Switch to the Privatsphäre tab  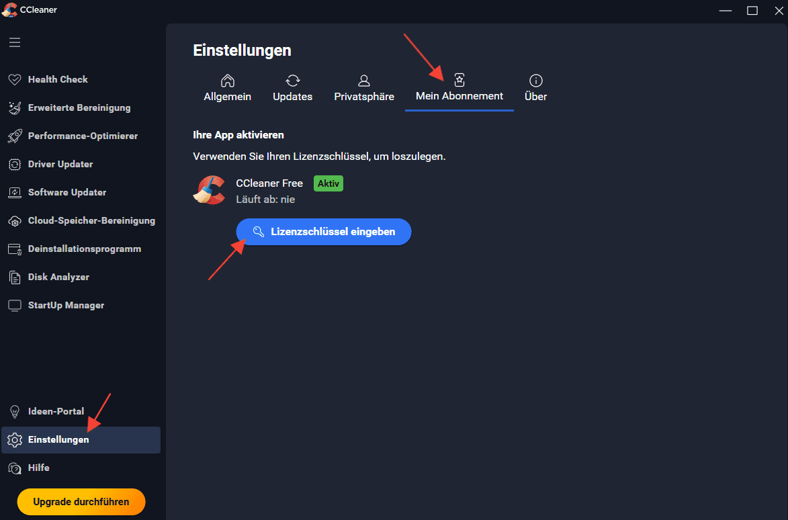364,89
